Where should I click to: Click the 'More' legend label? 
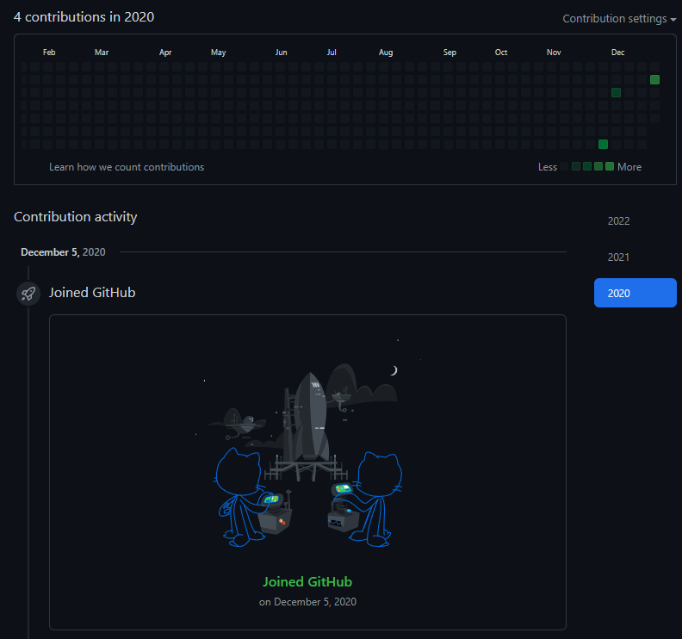629,167
